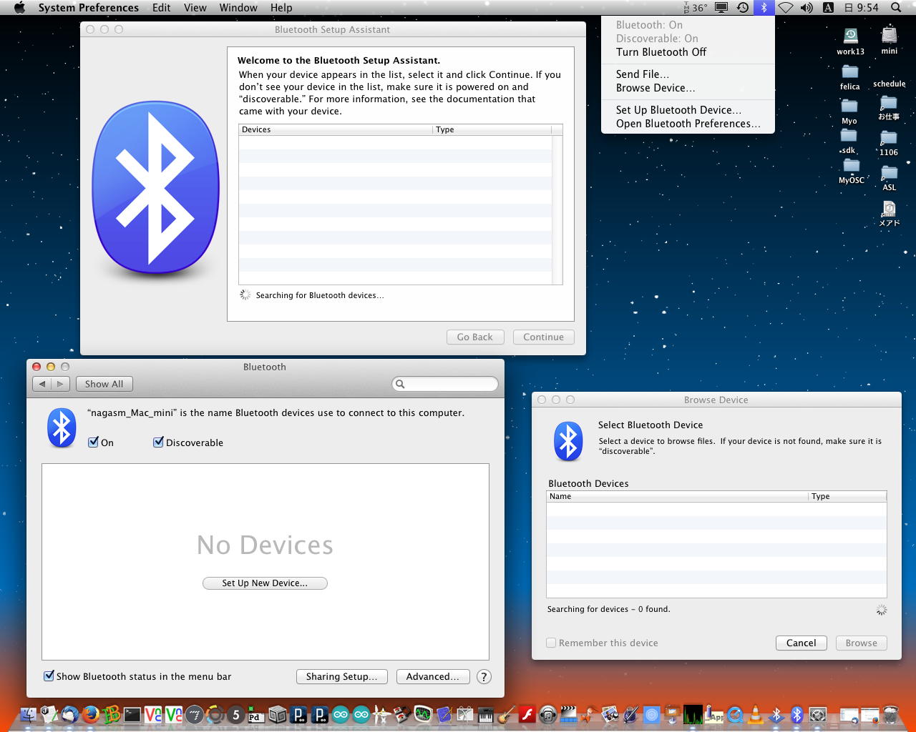This screenshot has height=732, width=916.
Task: Open QuickTime Player from dock
Action: tap(735, 714)
